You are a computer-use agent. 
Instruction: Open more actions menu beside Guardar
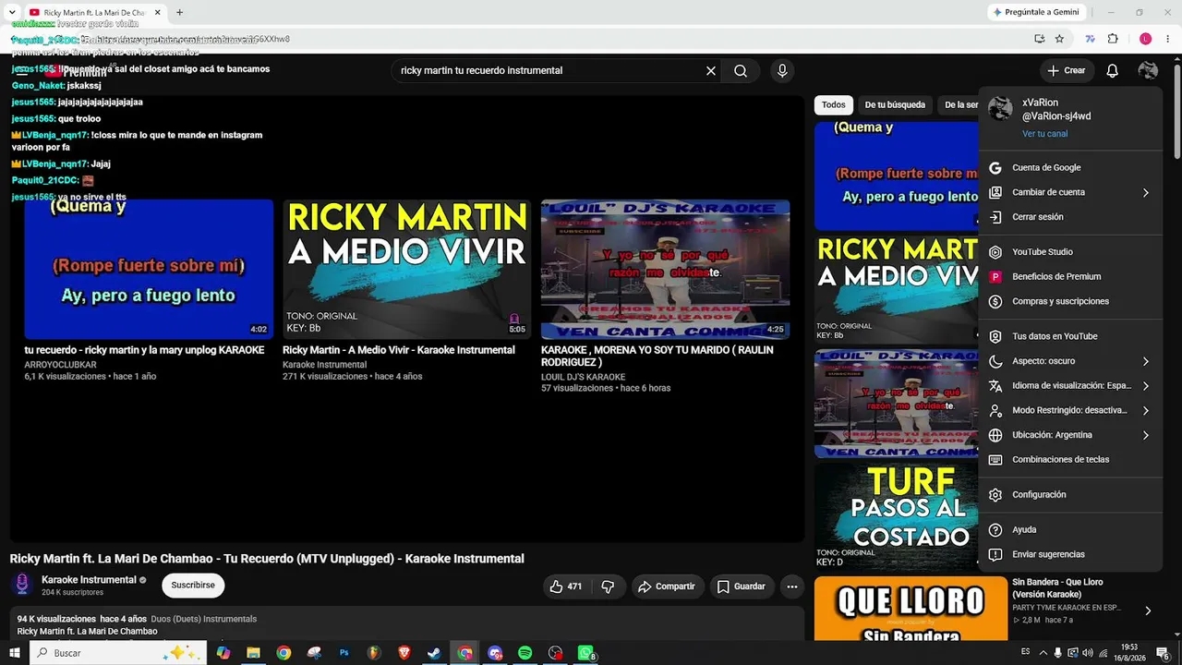point(791,586)
